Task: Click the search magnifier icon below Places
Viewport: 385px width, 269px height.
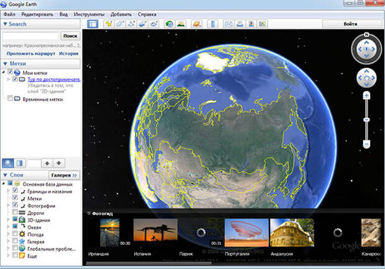Action: 8,163
